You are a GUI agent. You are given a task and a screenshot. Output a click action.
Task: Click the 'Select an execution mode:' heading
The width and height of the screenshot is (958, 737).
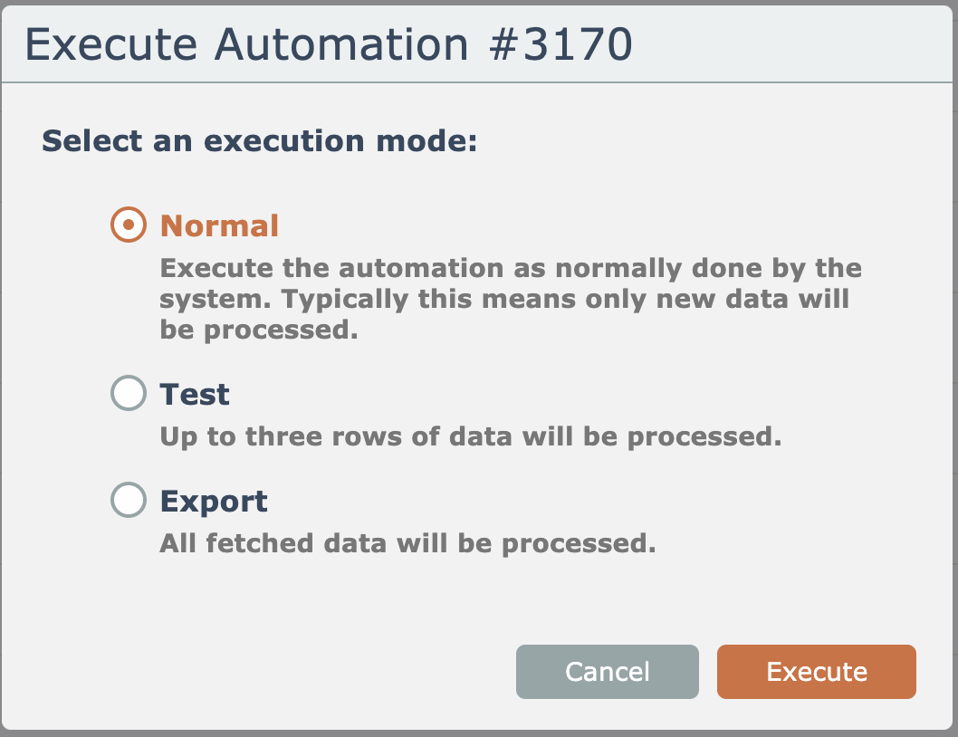[259, 141]
